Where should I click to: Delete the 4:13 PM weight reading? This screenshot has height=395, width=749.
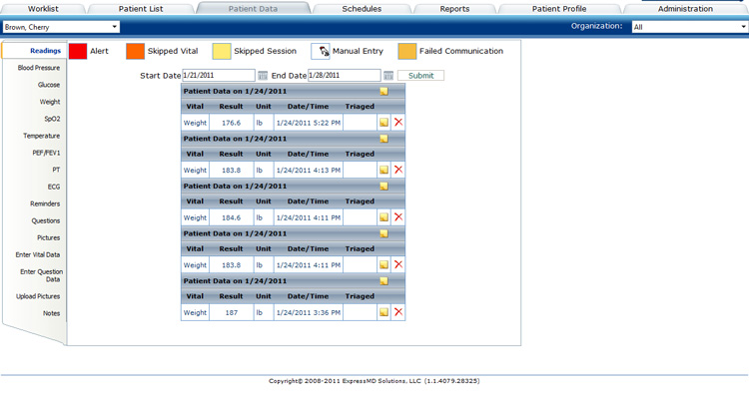pos(398,170)
